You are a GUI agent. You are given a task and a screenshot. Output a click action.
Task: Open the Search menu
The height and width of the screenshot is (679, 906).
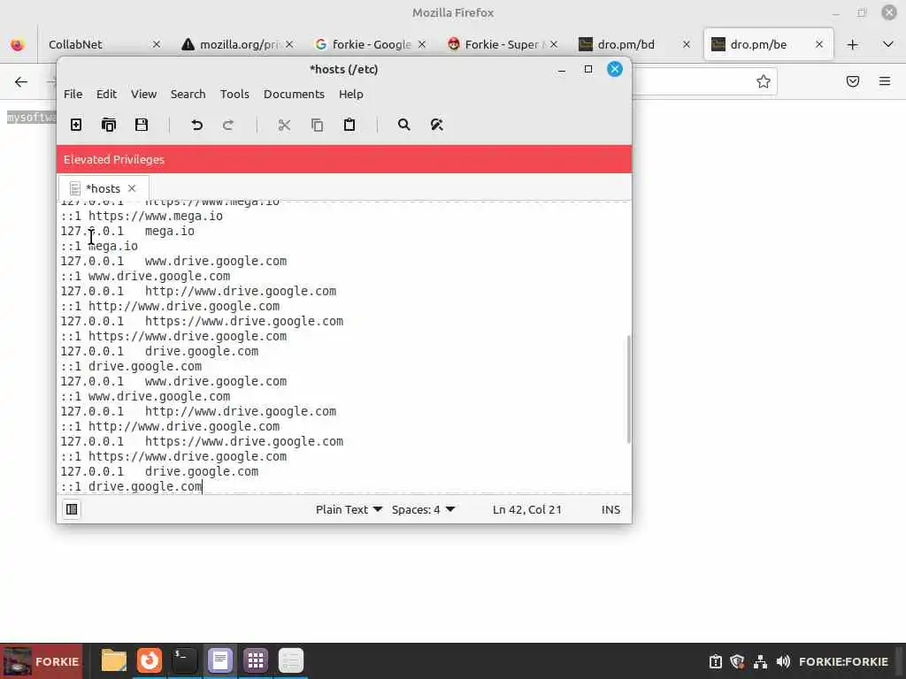pos(188,94)
